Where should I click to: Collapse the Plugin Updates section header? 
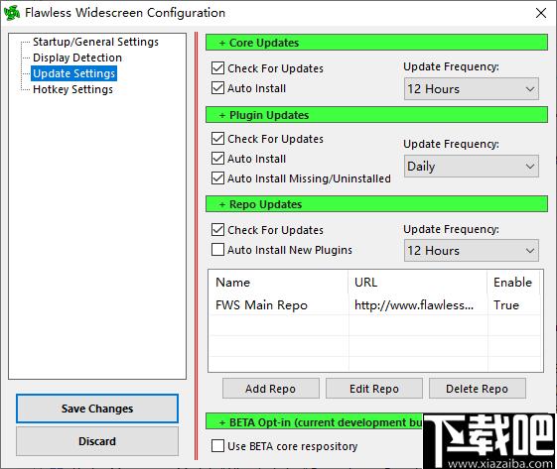click(x=376, y=115)
